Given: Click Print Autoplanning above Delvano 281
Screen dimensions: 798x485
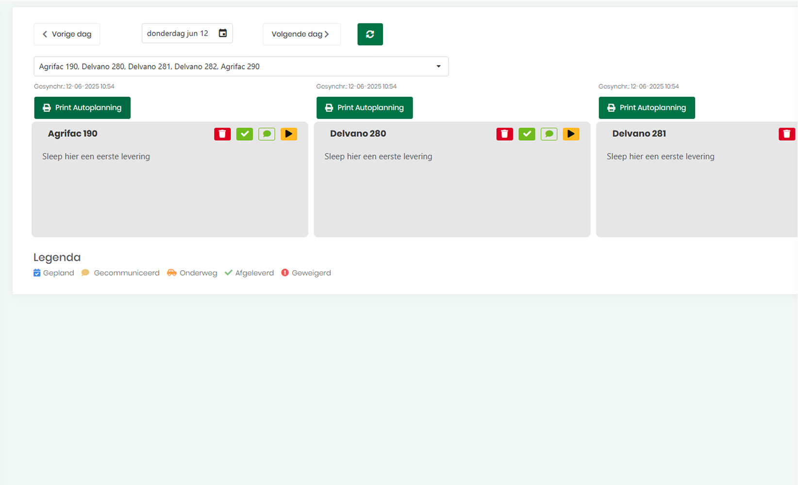Looking at the screenshot, I should tap(647, 108).
